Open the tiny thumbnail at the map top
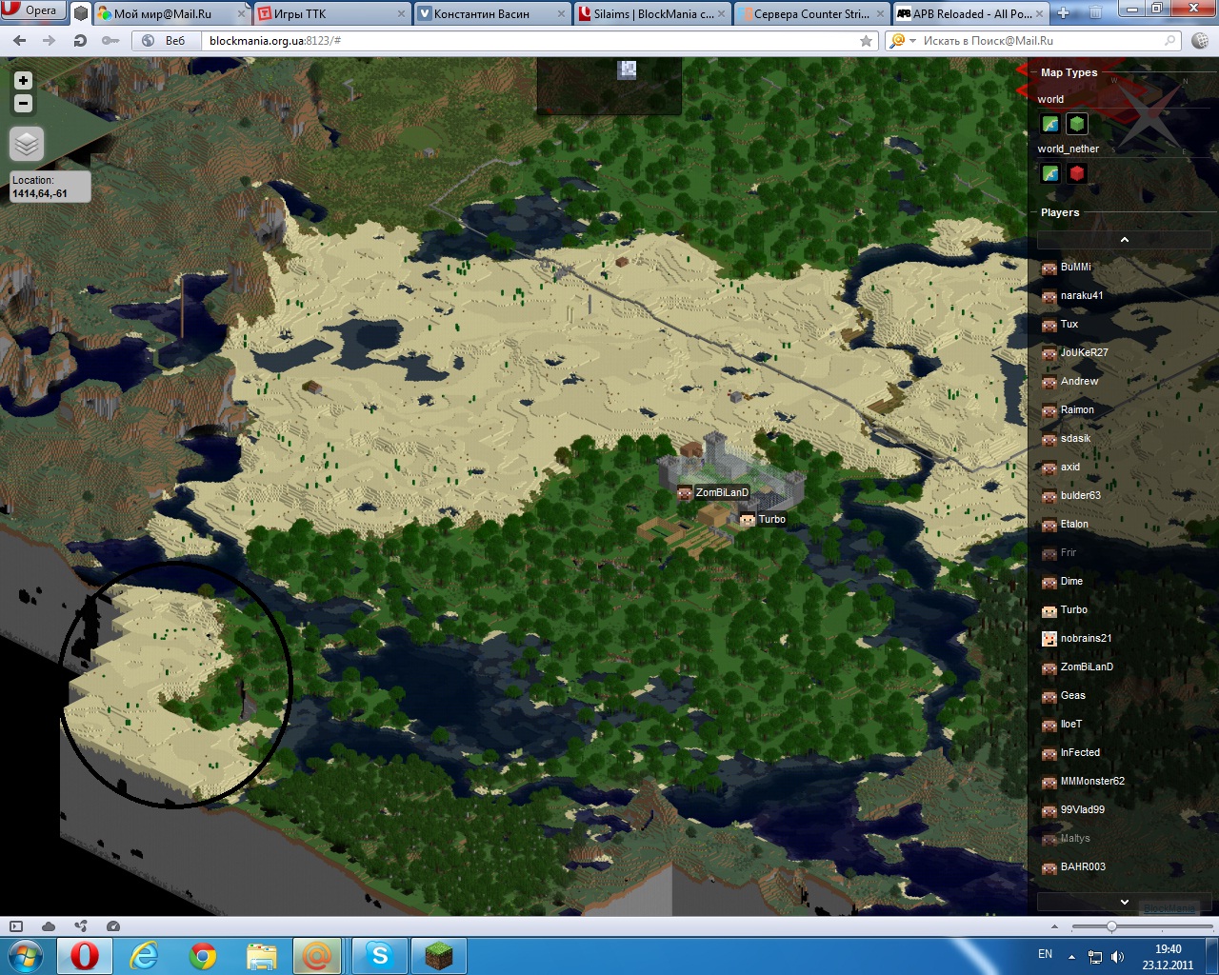 click(627, 69)
